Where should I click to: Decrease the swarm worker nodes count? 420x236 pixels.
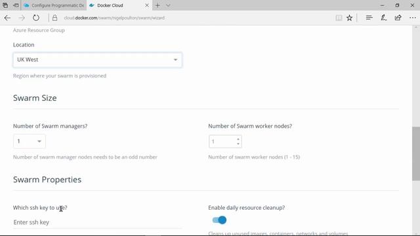pyautogui.click(x=238, y=144)
